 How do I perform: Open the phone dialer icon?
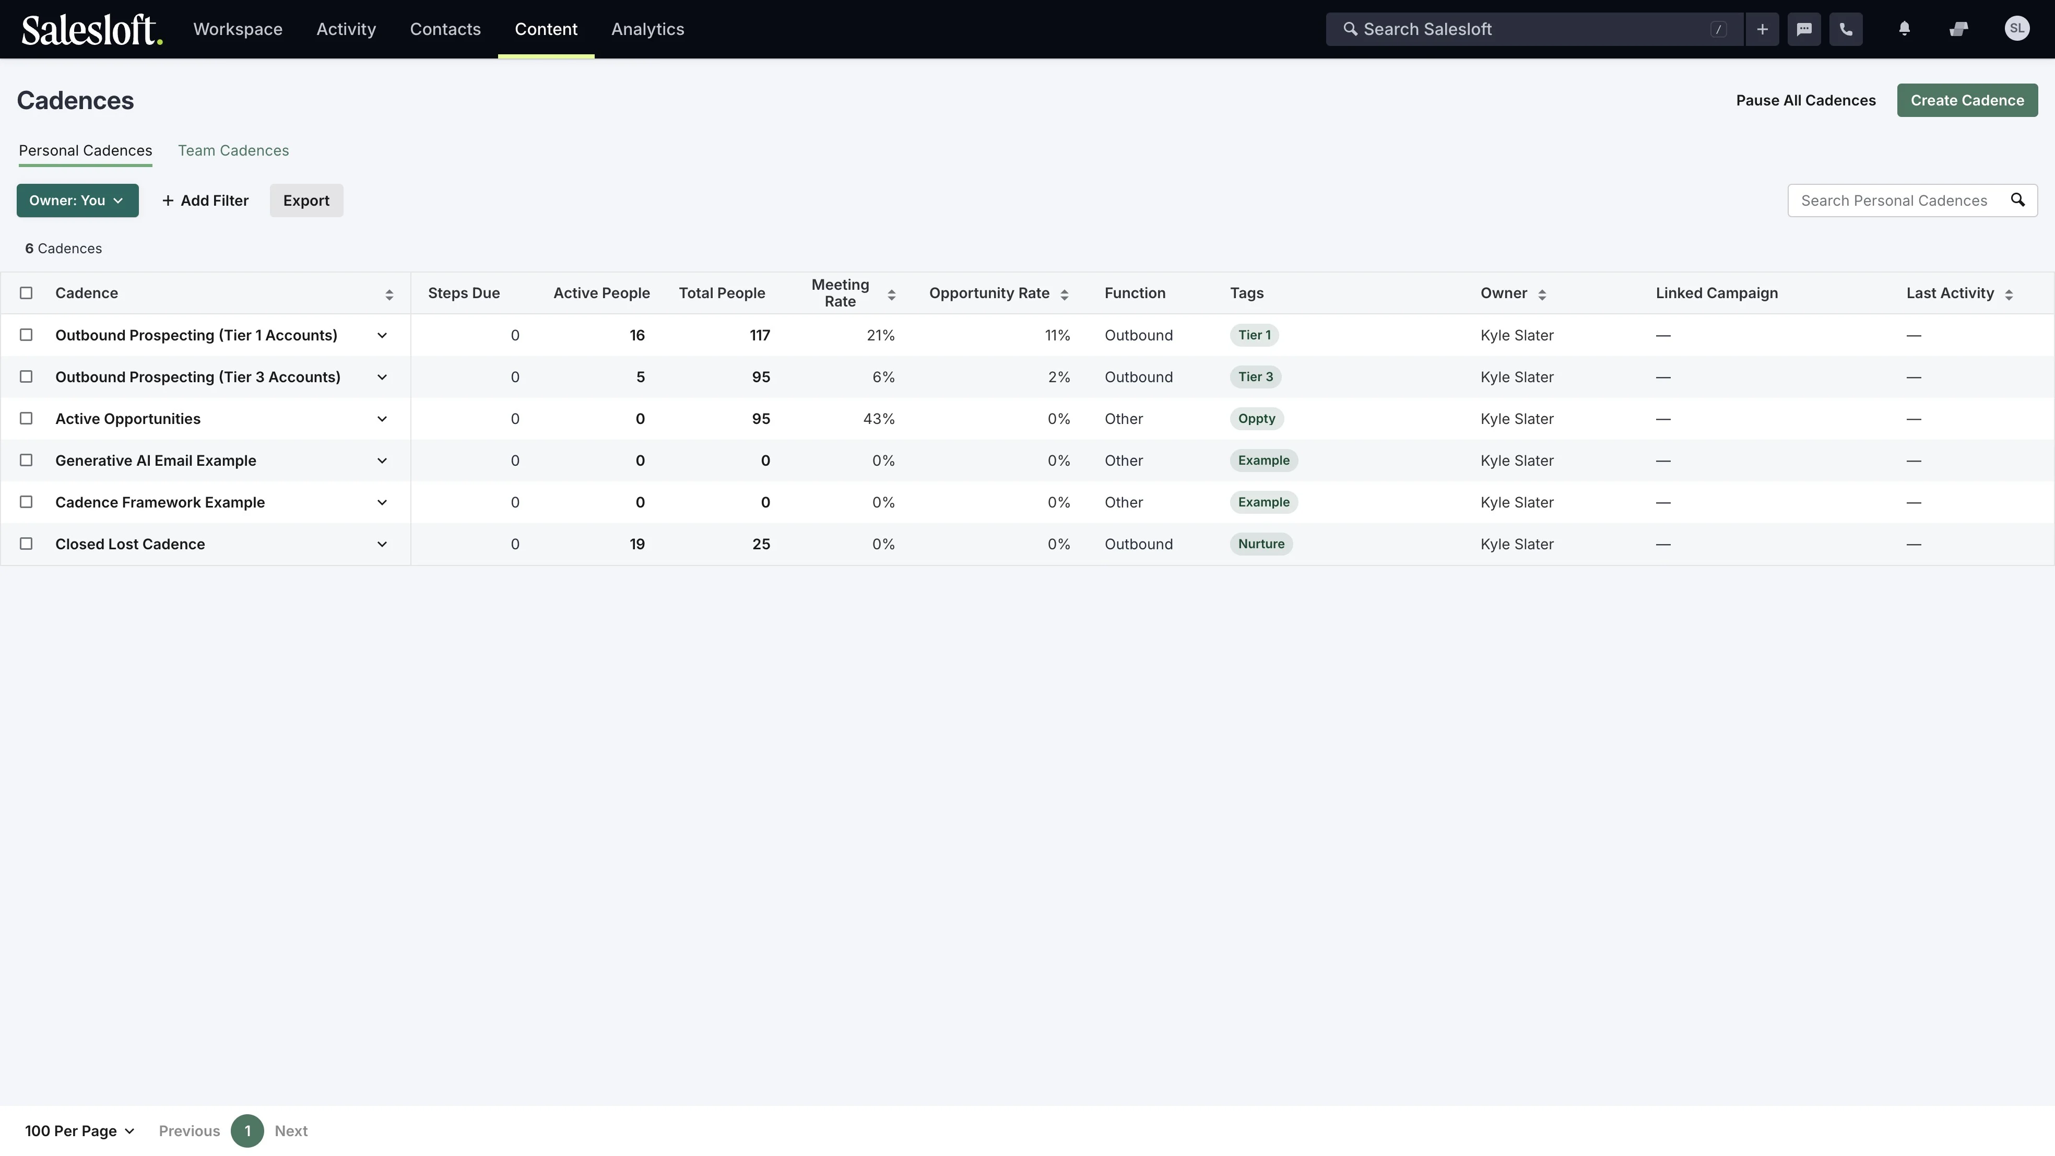1846,30
